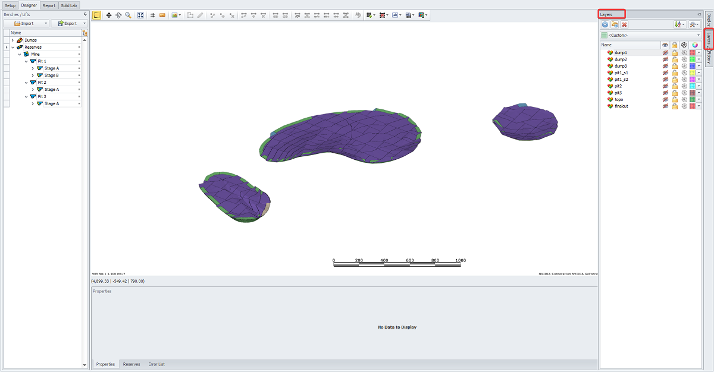Click the add new layer icon
The height and width of the screenshot is (372, 714).
605,24
